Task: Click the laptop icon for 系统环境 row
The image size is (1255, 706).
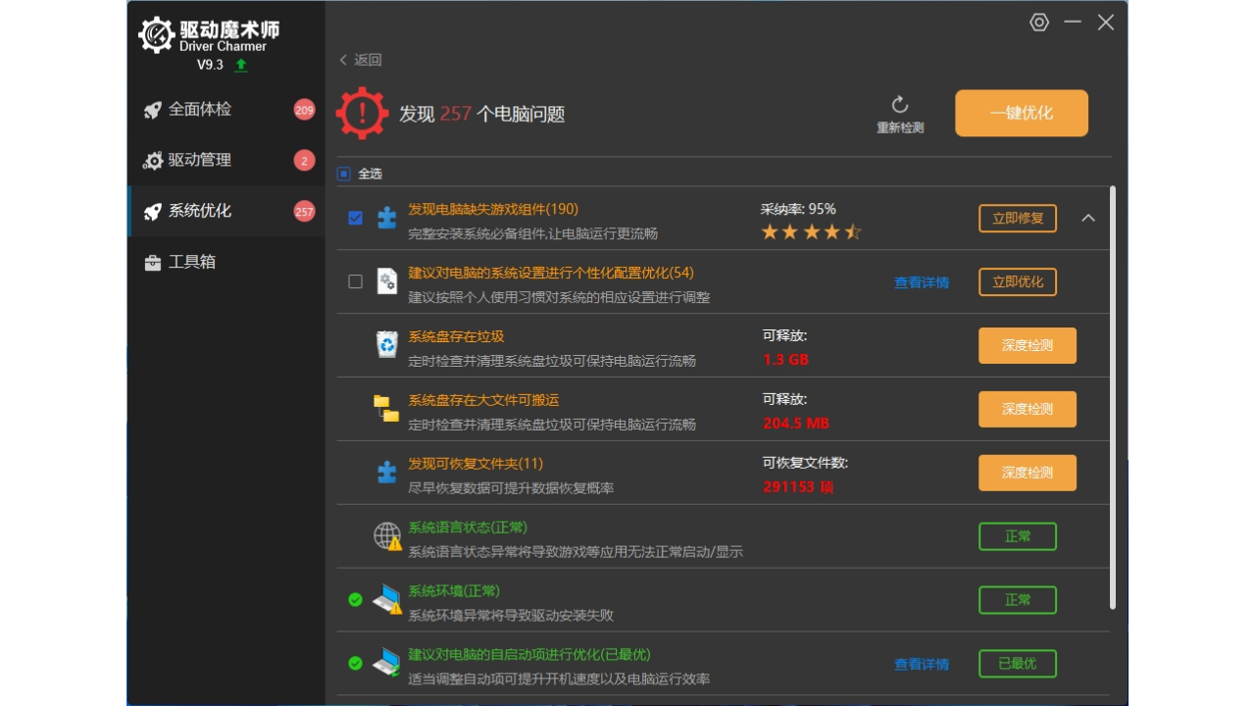Action: click(385, 599)
